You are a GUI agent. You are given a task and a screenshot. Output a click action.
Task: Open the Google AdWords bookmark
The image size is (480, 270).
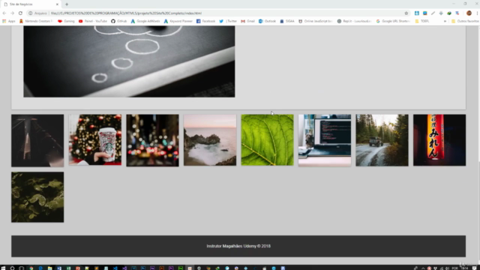click(145, 21)
